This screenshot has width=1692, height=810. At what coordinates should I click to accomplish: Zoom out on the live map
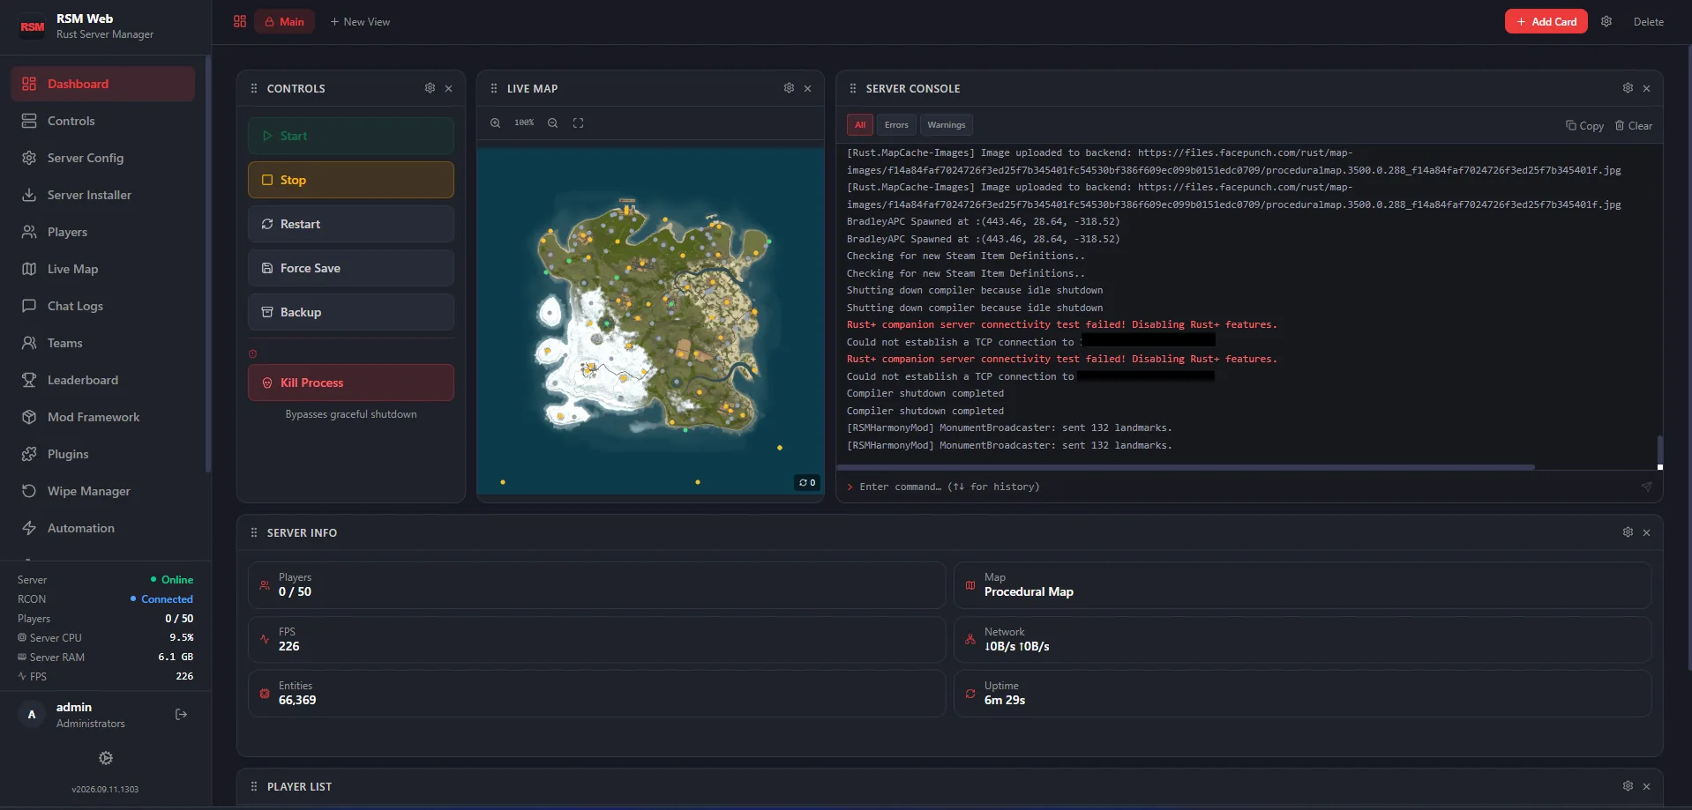pos(552,123)
